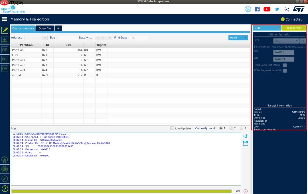Click the ST community network icon
The image size is (308, 194).
tap(287, 9)
